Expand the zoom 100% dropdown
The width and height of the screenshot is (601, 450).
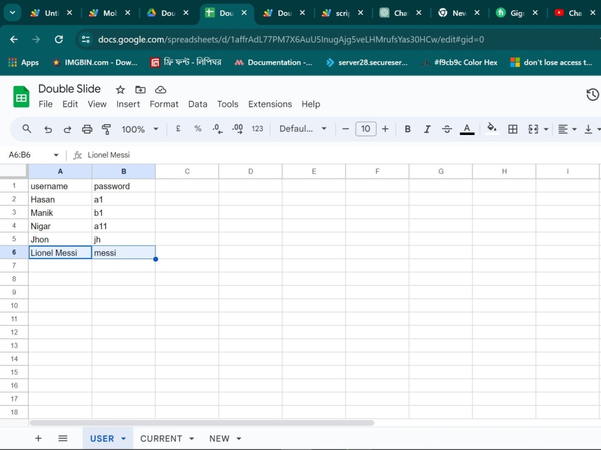[x=156, y=129]
